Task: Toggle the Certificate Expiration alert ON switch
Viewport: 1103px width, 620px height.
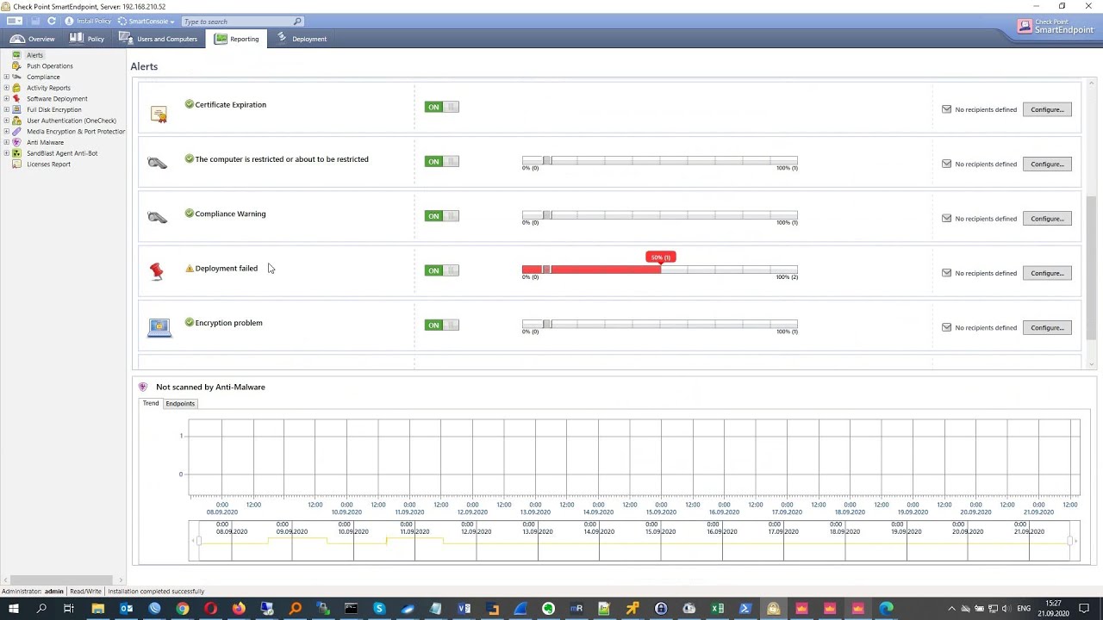Action: (441, 107)
